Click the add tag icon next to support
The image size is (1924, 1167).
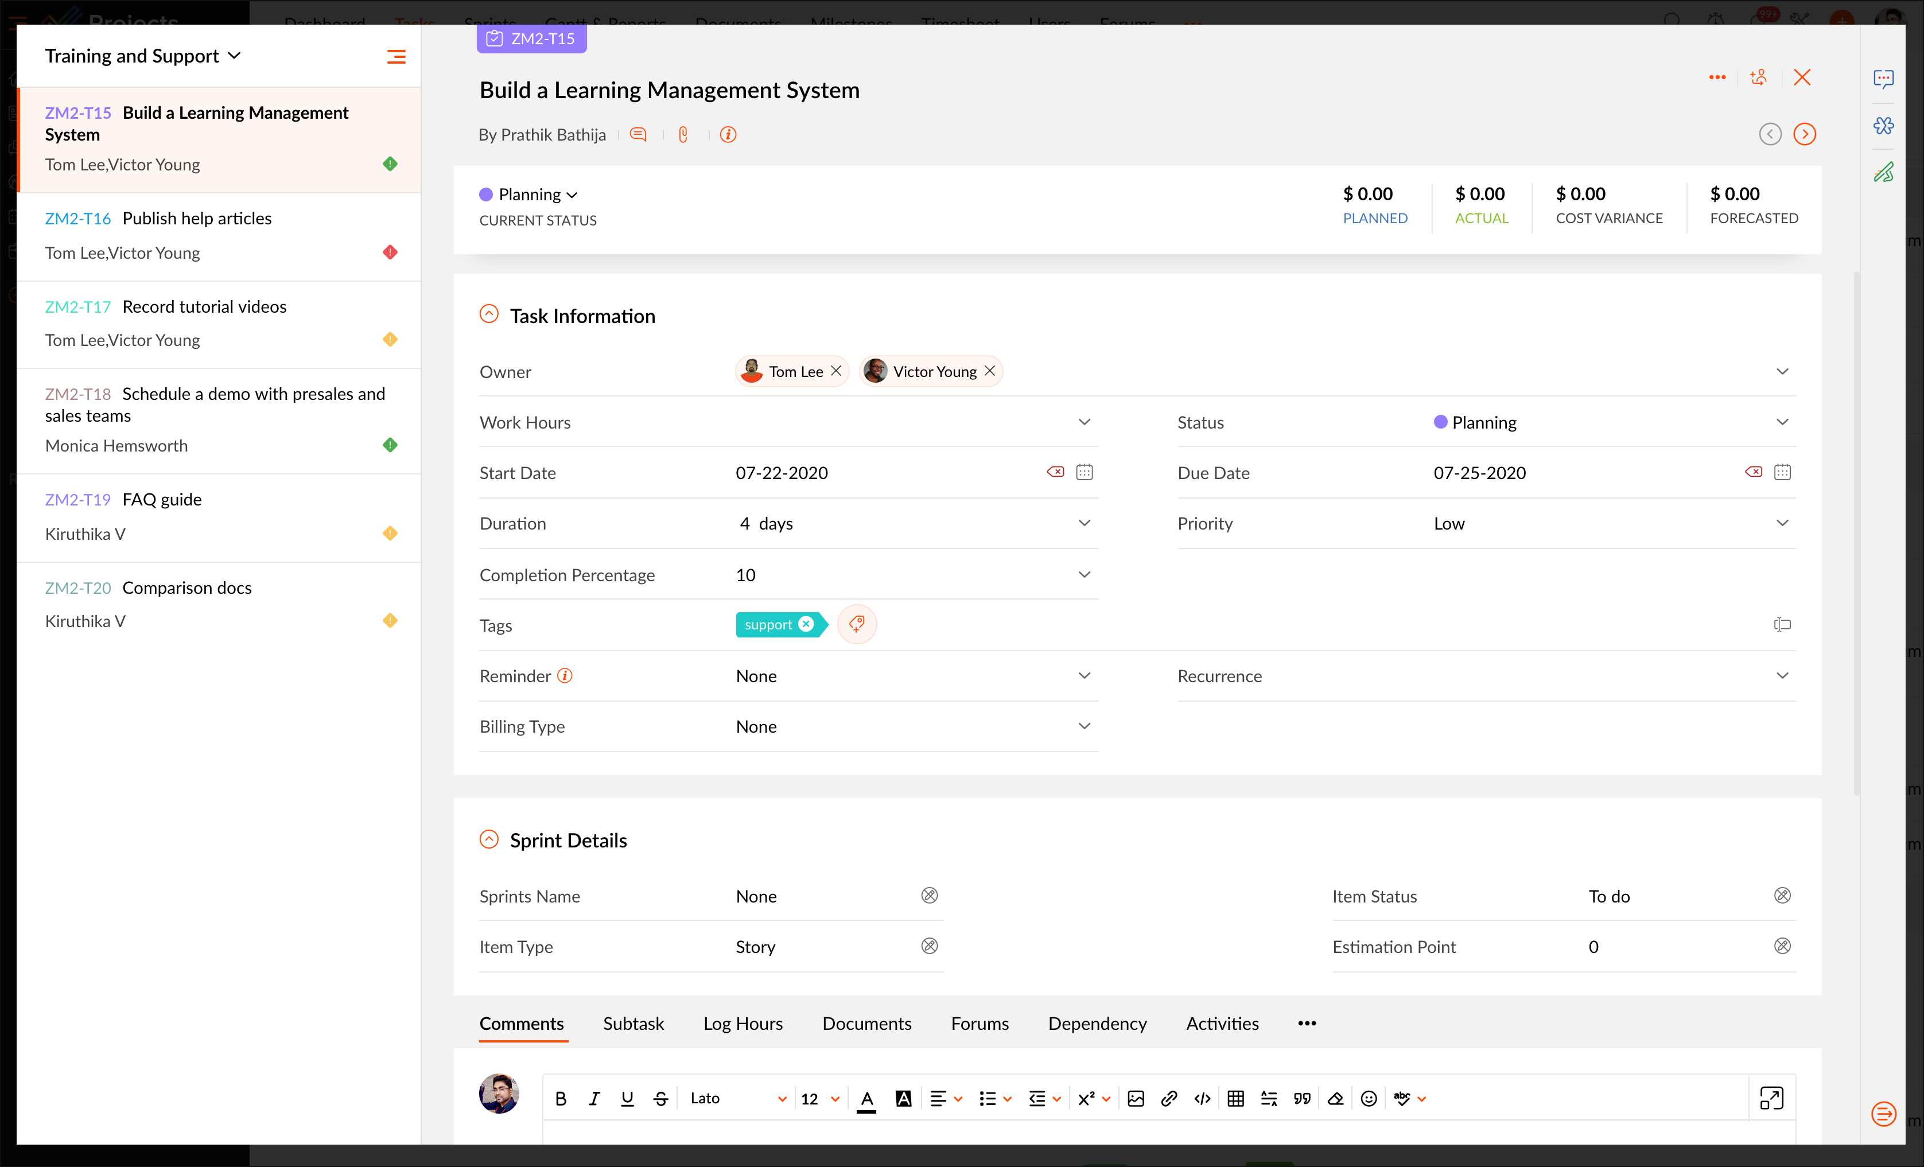pos(857,624)
